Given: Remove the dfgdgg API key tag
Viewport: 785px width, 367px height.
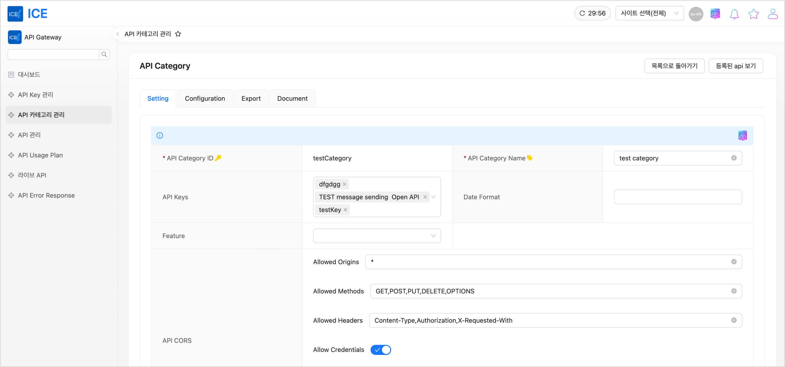Looking at the screenshot, I should click(x=344, y=184).
